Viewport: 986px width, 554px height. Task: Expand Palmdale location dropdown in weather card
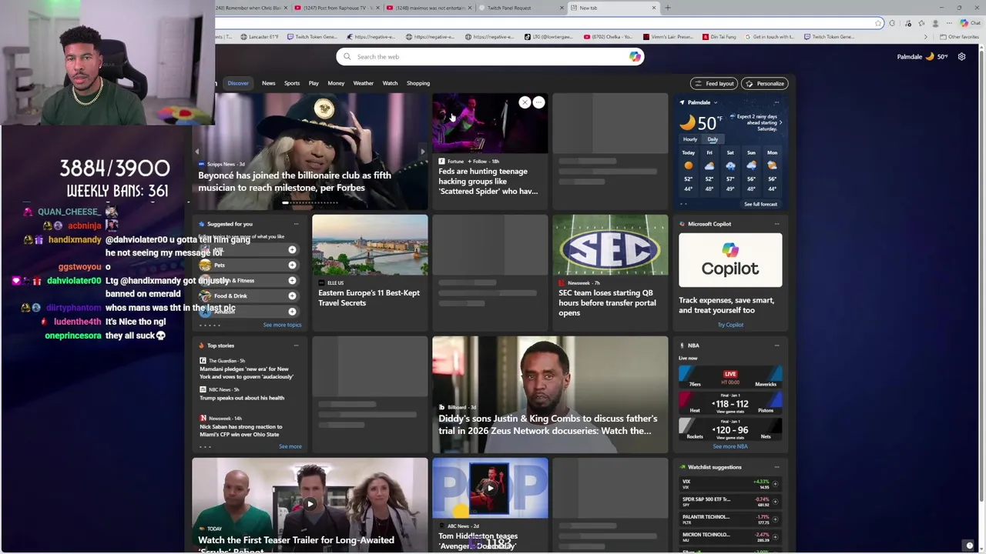(715, 102)
